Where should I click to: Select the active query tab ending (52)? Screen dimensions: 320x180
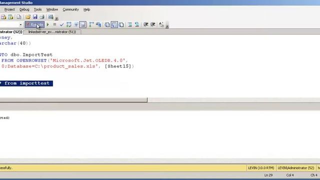[11, 32]
